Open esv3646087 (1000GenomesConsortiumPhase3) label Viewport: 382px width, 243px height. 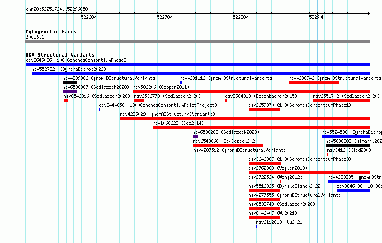(300, 159)
